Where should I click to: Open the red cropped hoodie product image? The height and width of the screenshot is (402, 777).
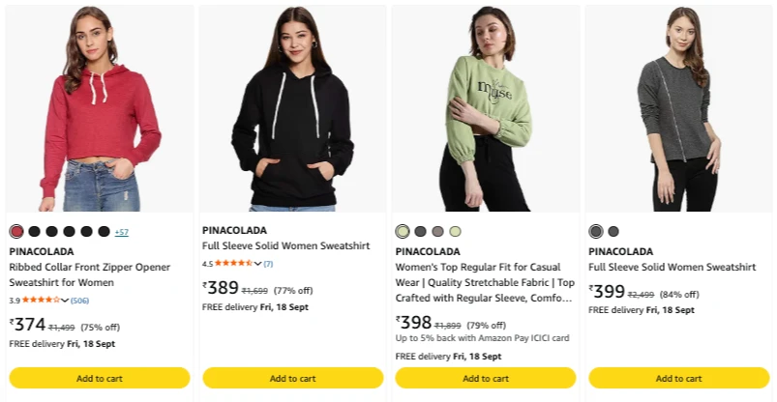[100, 108]
